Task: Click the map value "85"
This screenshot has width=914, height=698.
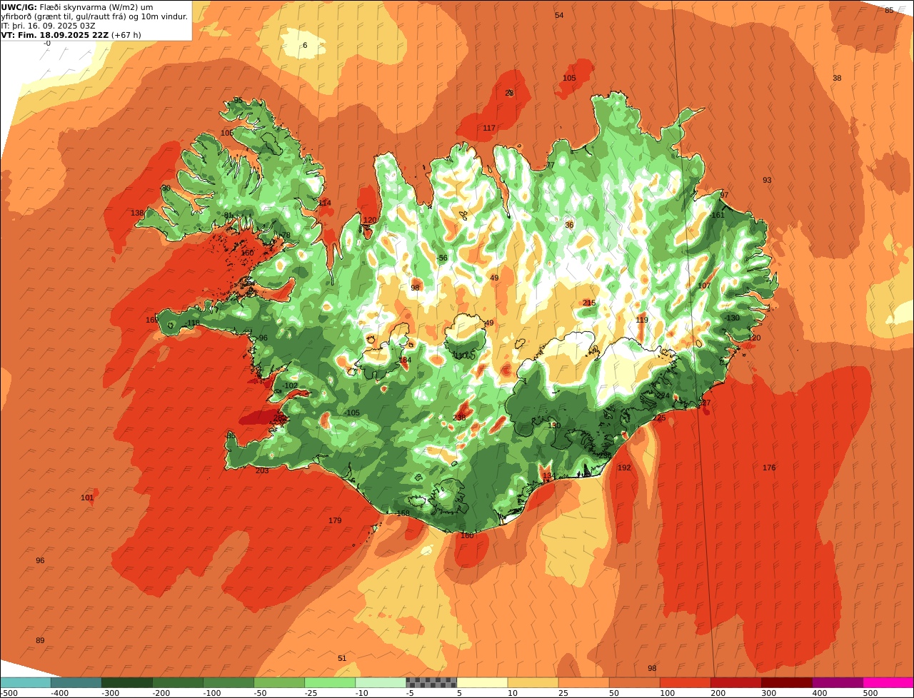Action: pos(889,11)
